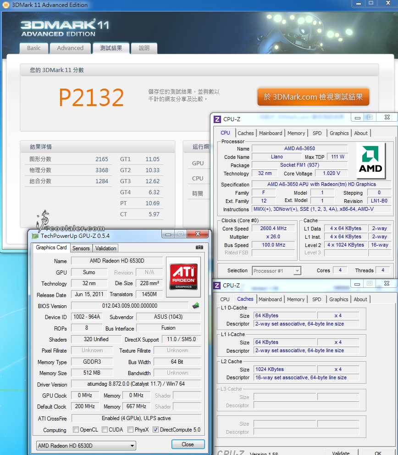Click the Specification field AMD A6-3650 APU
The height and width of the screenshot is (455, 398).
coord(321,184)
